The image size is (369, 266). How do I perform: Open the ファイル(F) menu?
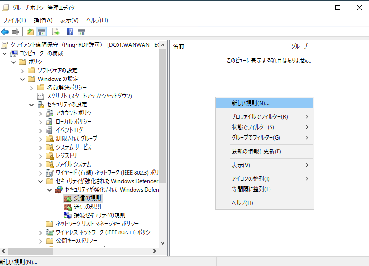[14, 20]
